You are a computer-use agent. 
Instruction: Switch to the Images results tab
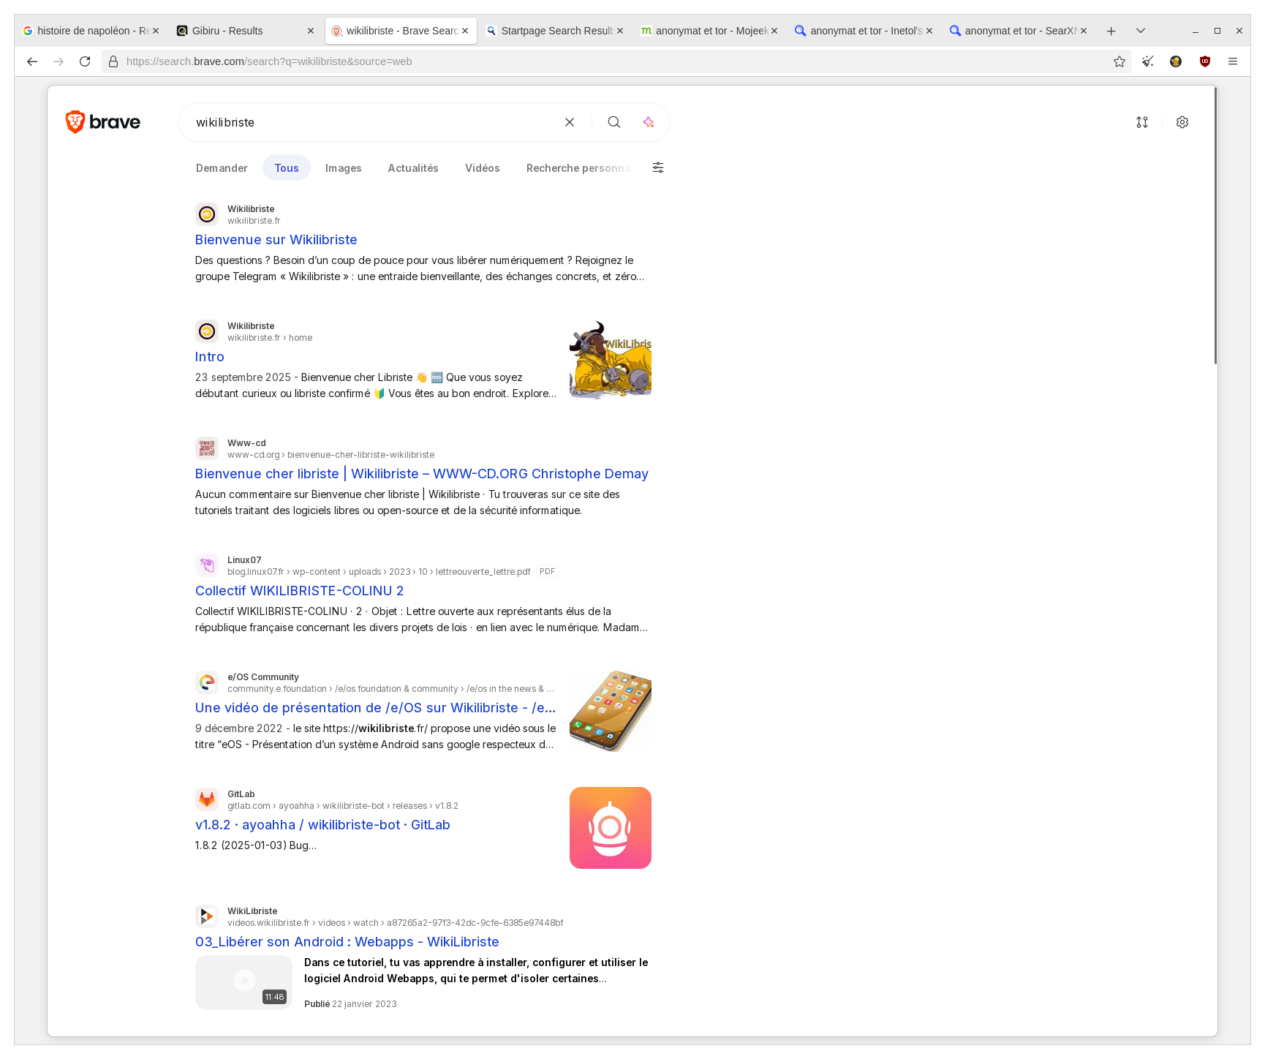coord(343,168)
